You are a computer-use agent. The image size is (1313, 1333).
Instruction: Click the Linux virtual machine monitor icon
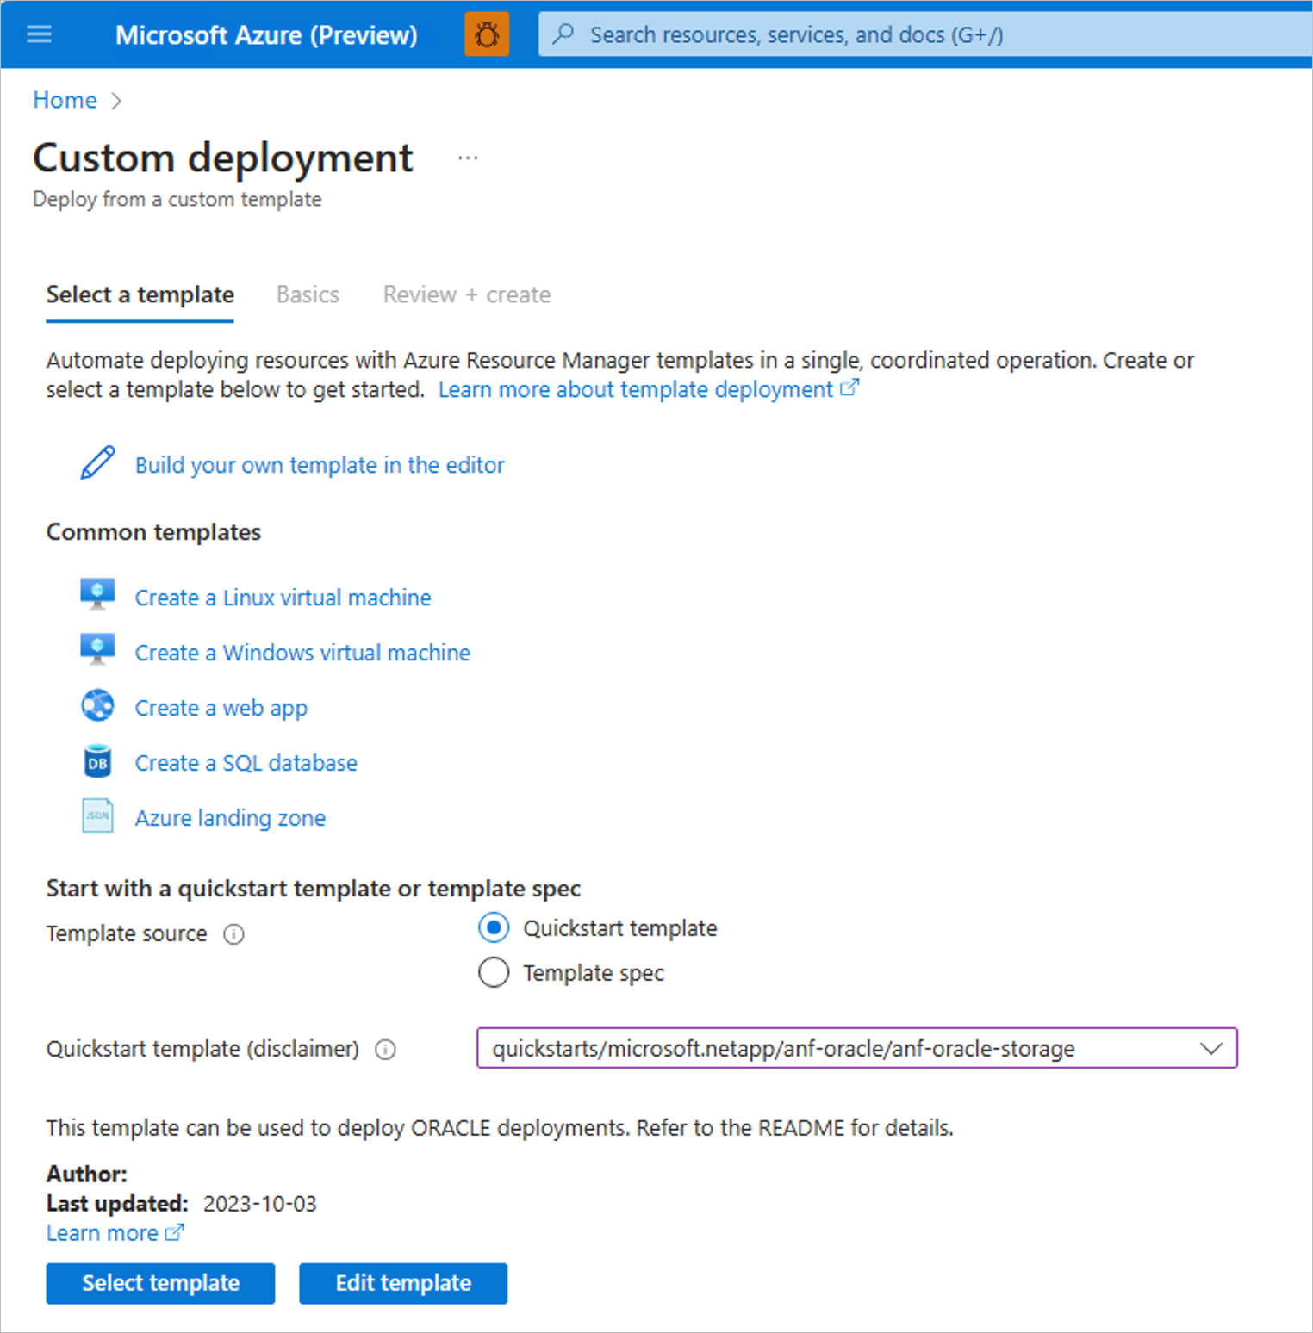click(x=97, y=595)
